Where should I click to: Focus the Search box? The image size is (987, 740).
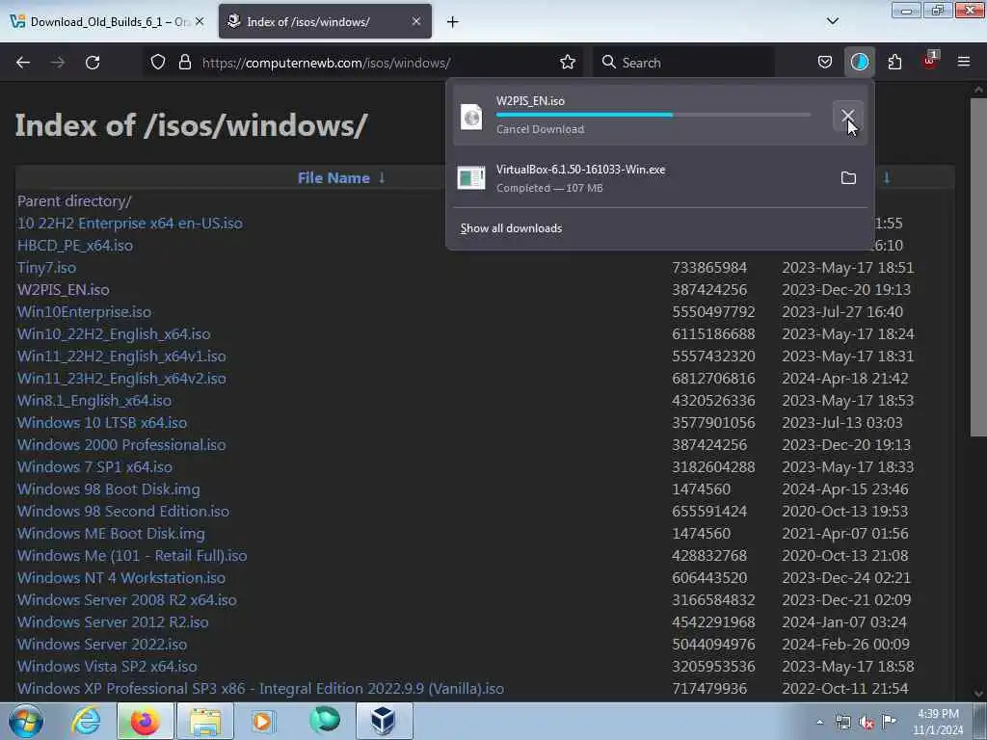[683, 63]
